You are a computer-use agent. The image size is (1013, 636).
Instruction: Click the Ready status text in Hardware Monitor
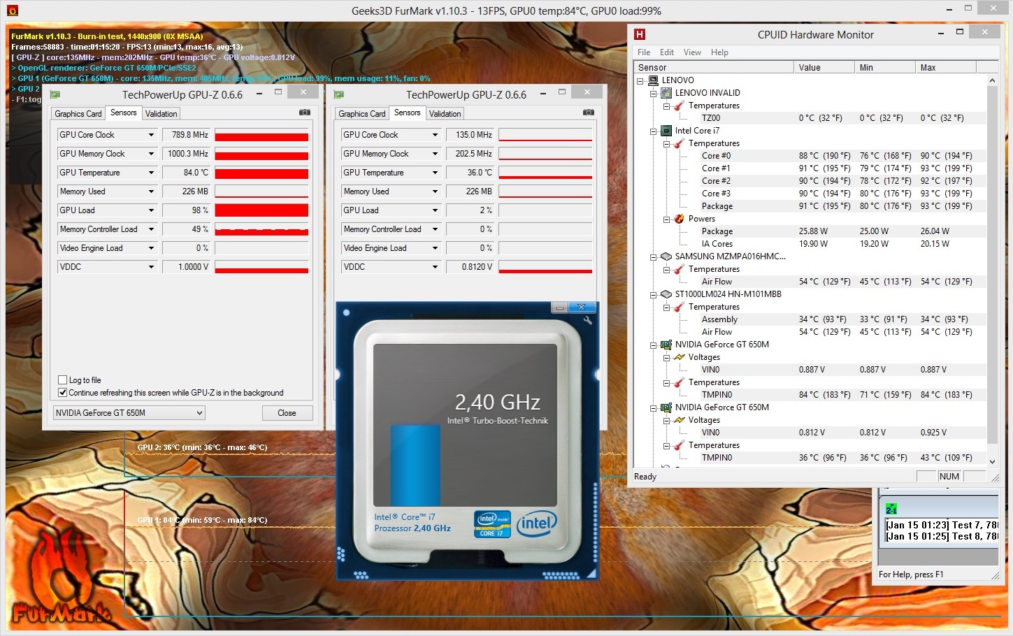click(645, 477)
